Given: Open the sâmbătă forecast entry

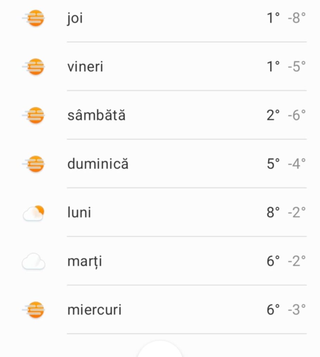Looking at the screenshot, I should pos(96,115).
